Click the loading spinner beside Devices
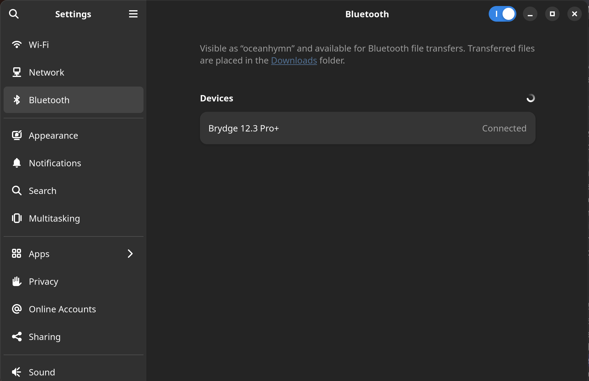The image size is (589, 381). tap(531, 98)
